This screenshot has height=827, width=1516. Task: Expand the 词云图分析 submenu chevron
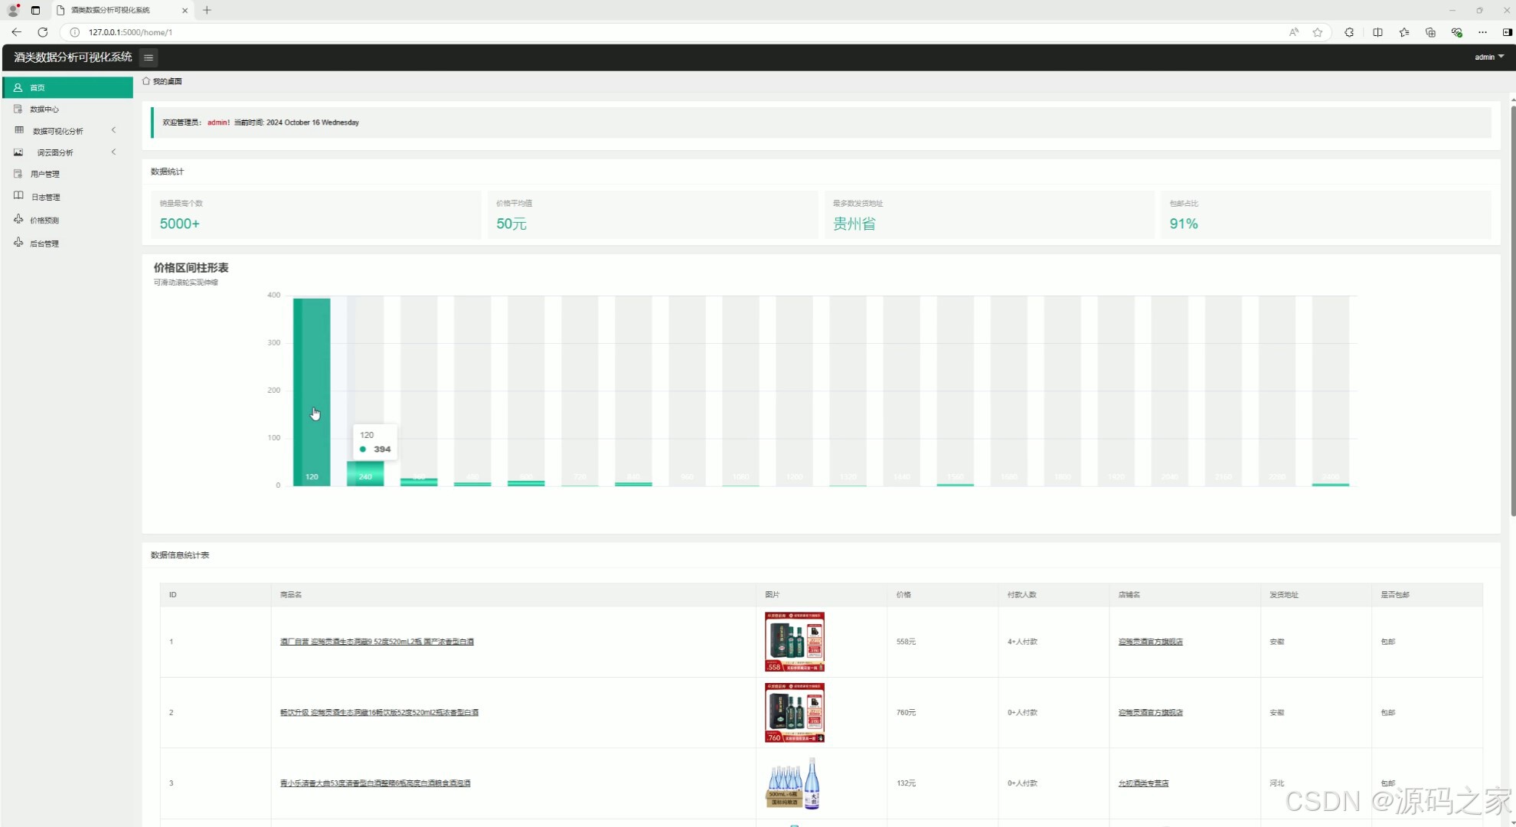pyautogui.click(x=114, y=152)
